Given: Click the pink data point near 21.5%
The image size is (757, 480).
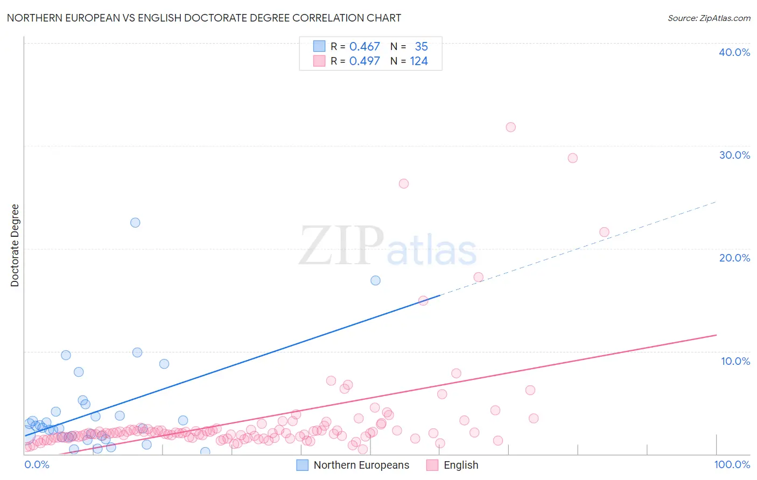Looking at the screenshot, I should [x=604, y=232].
